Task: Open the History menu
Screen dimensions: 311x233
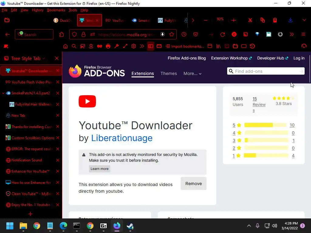Action: point(38,10)
